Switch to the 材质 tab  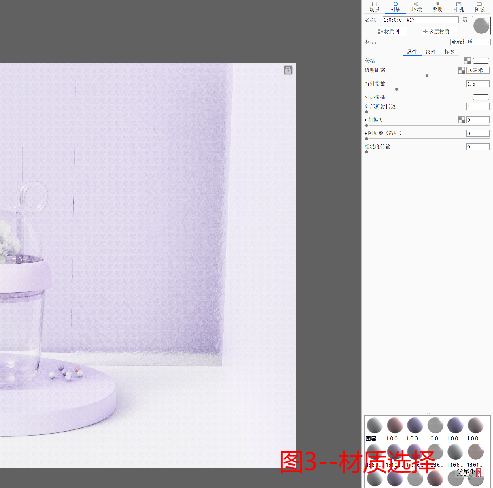pos(395,7)
